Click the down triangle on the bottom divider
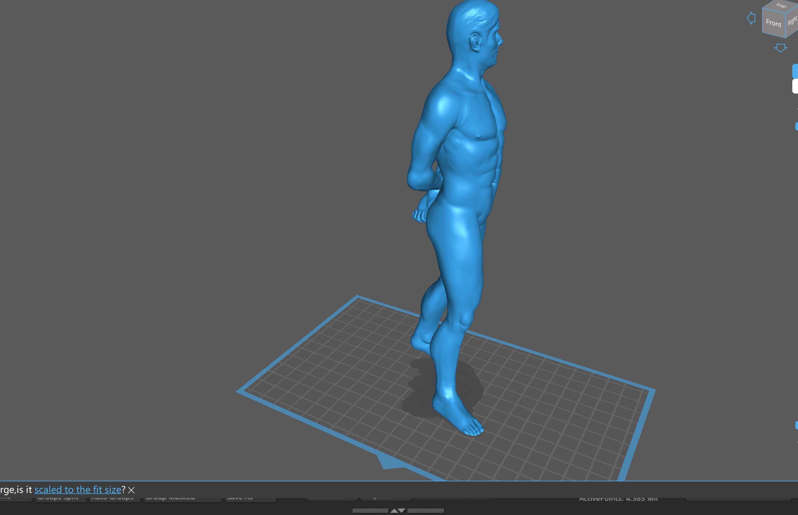Screen dimensions: 798x515 pyautogui.click(x=402, y=511)
